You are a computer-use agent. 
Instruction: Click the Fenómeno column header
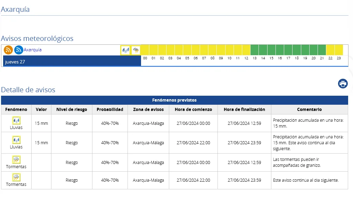(x=16, y=110)
